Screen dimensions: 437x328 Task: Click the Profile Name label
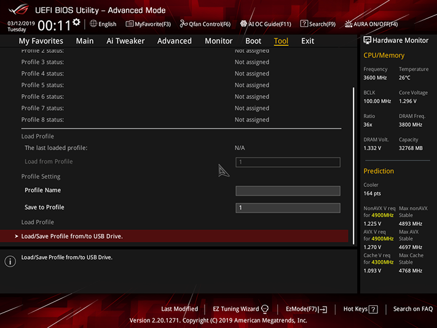pos(42,190)
